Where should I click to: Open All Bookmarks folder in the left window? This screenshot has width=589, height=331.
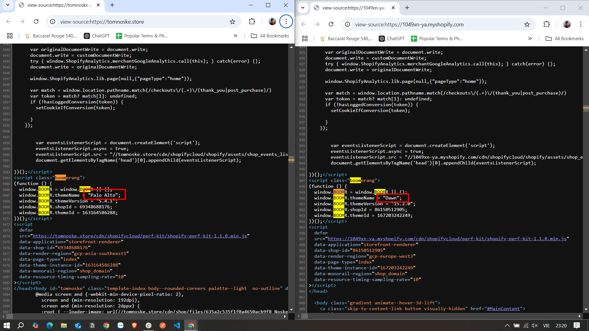pos(270,36)
